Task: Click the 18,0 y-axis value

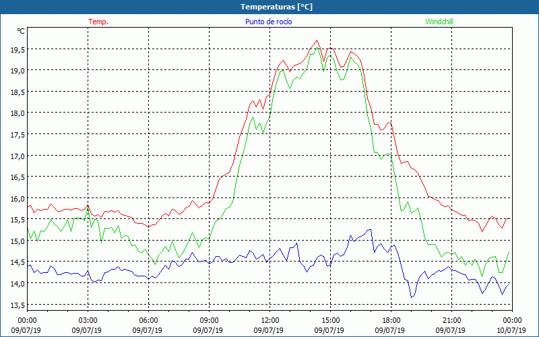Action: click(x=18, y=114)
